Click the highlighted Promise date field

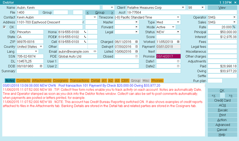[168, 56]
